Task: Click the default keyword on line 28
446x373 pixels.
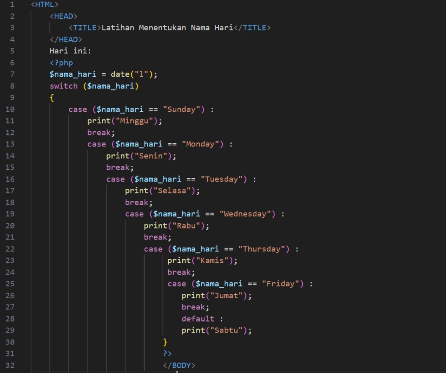Action: point(198,319)
